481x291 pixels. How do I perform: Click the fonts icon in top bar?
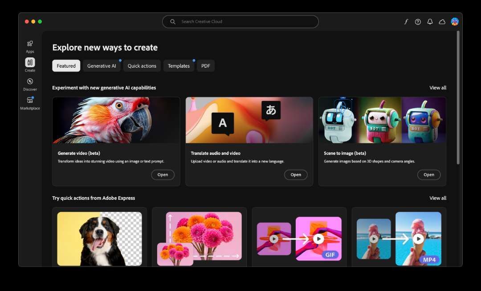point(406,22)
